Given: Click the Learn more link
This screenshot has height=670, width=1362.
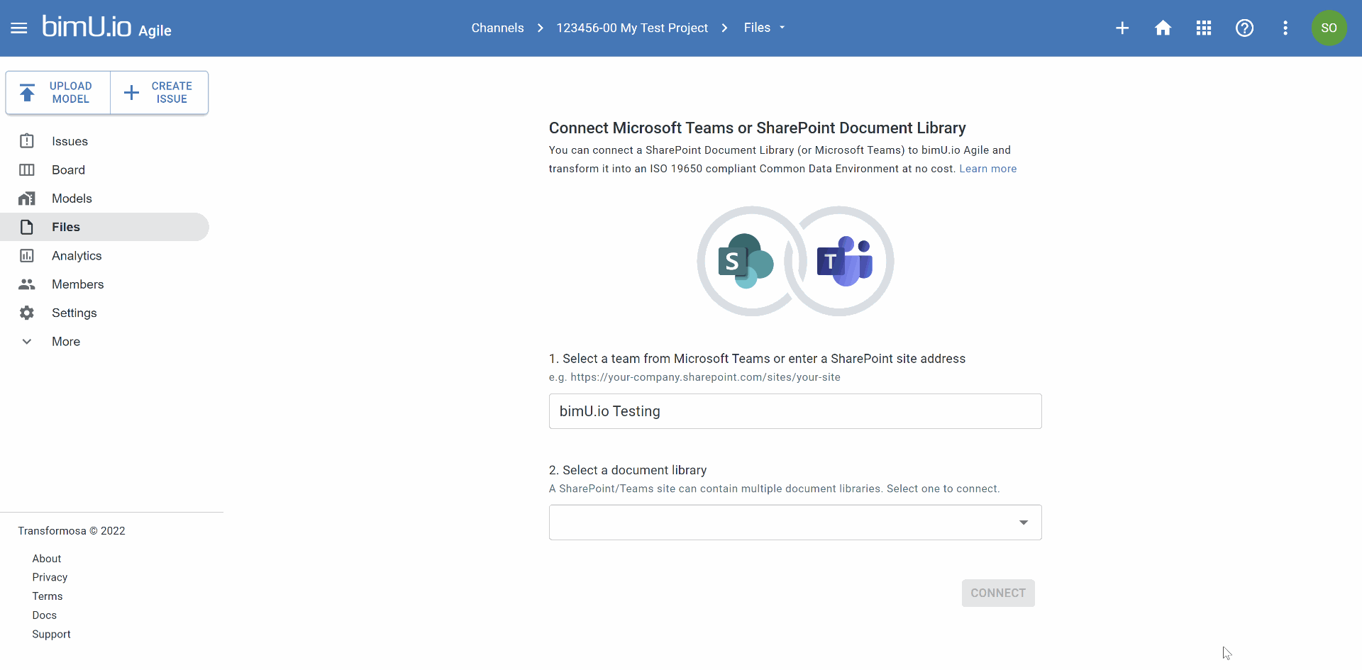Looking at the screenshot, I should tap(987, 169).
